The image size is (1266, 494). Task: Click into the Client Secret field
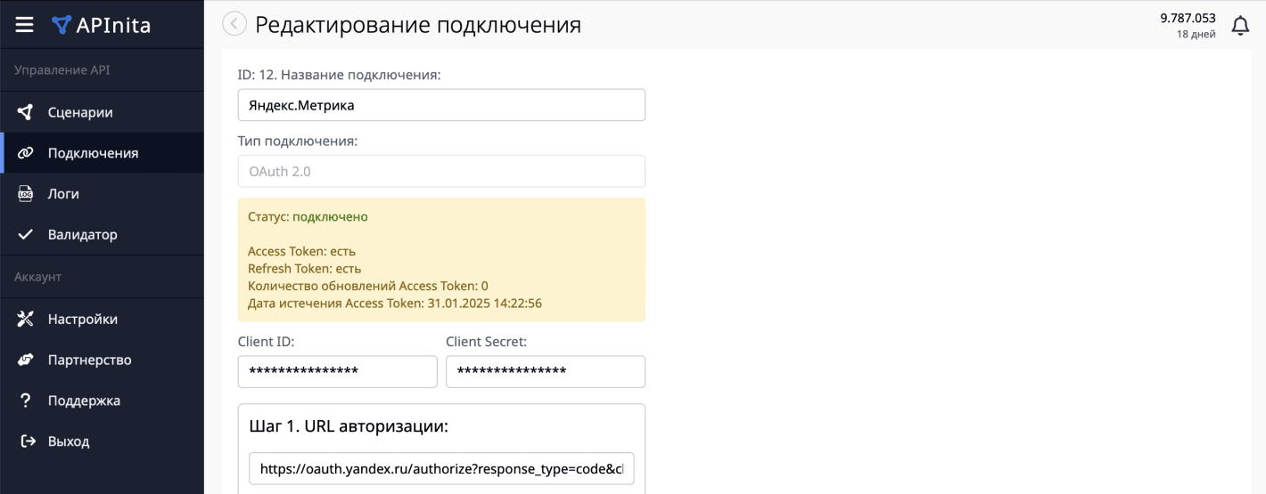tap(545, 372)
